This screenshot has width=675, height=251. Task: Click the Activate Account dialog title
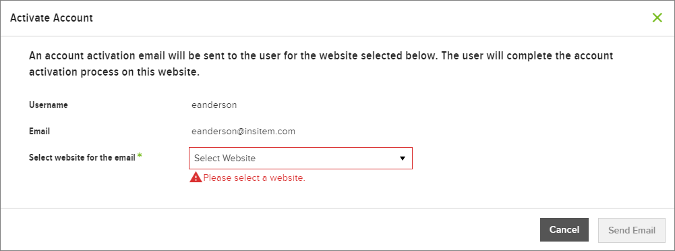[51, 18]
